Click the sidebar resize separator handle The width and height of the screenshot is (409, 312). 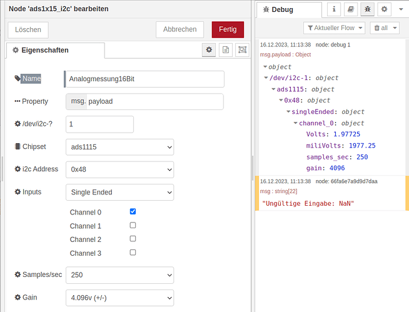[x=253, y=168]
